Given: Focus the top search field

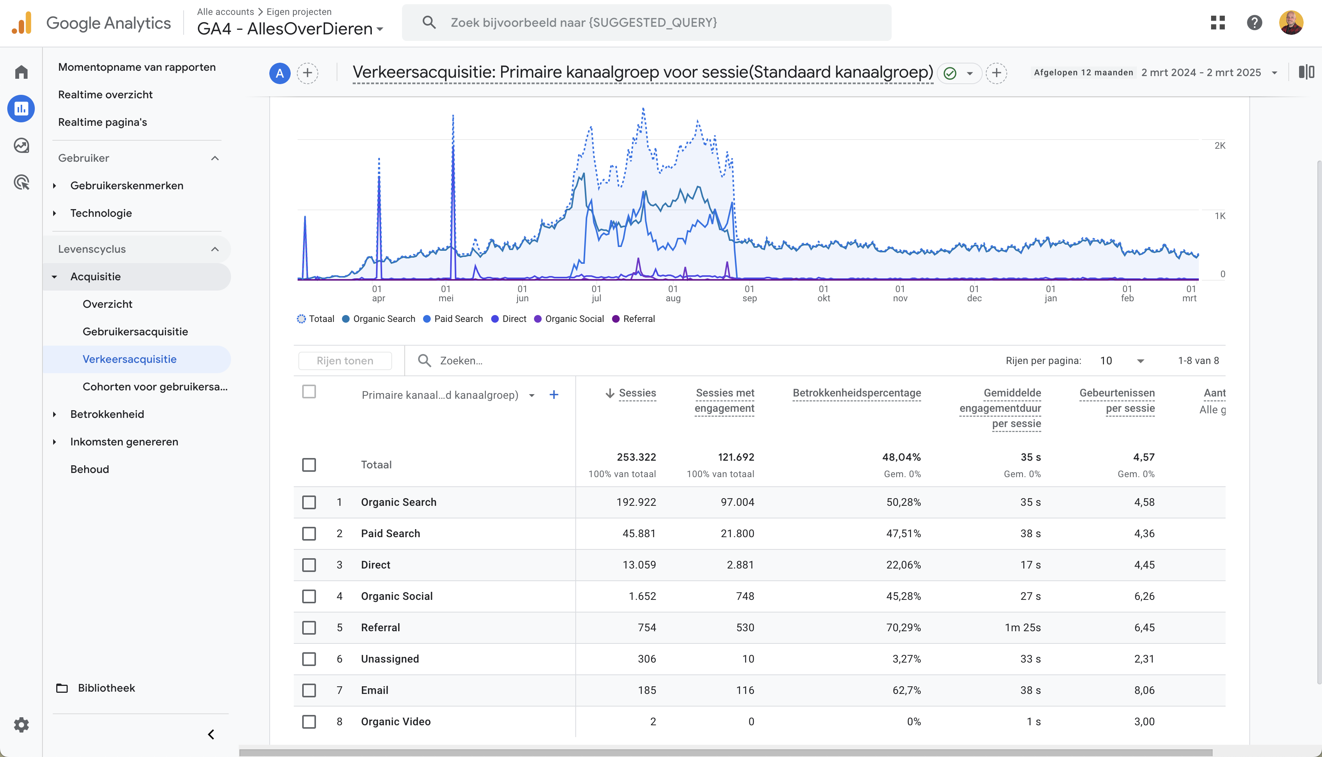Looking at the screenshot, I should click(x=646, y=22).
